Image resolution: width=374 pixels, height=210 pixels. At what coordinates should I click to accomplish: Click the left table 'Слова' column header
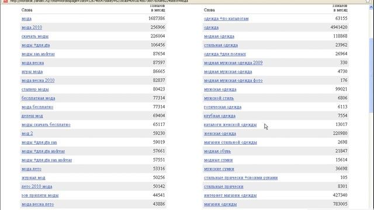27,10
